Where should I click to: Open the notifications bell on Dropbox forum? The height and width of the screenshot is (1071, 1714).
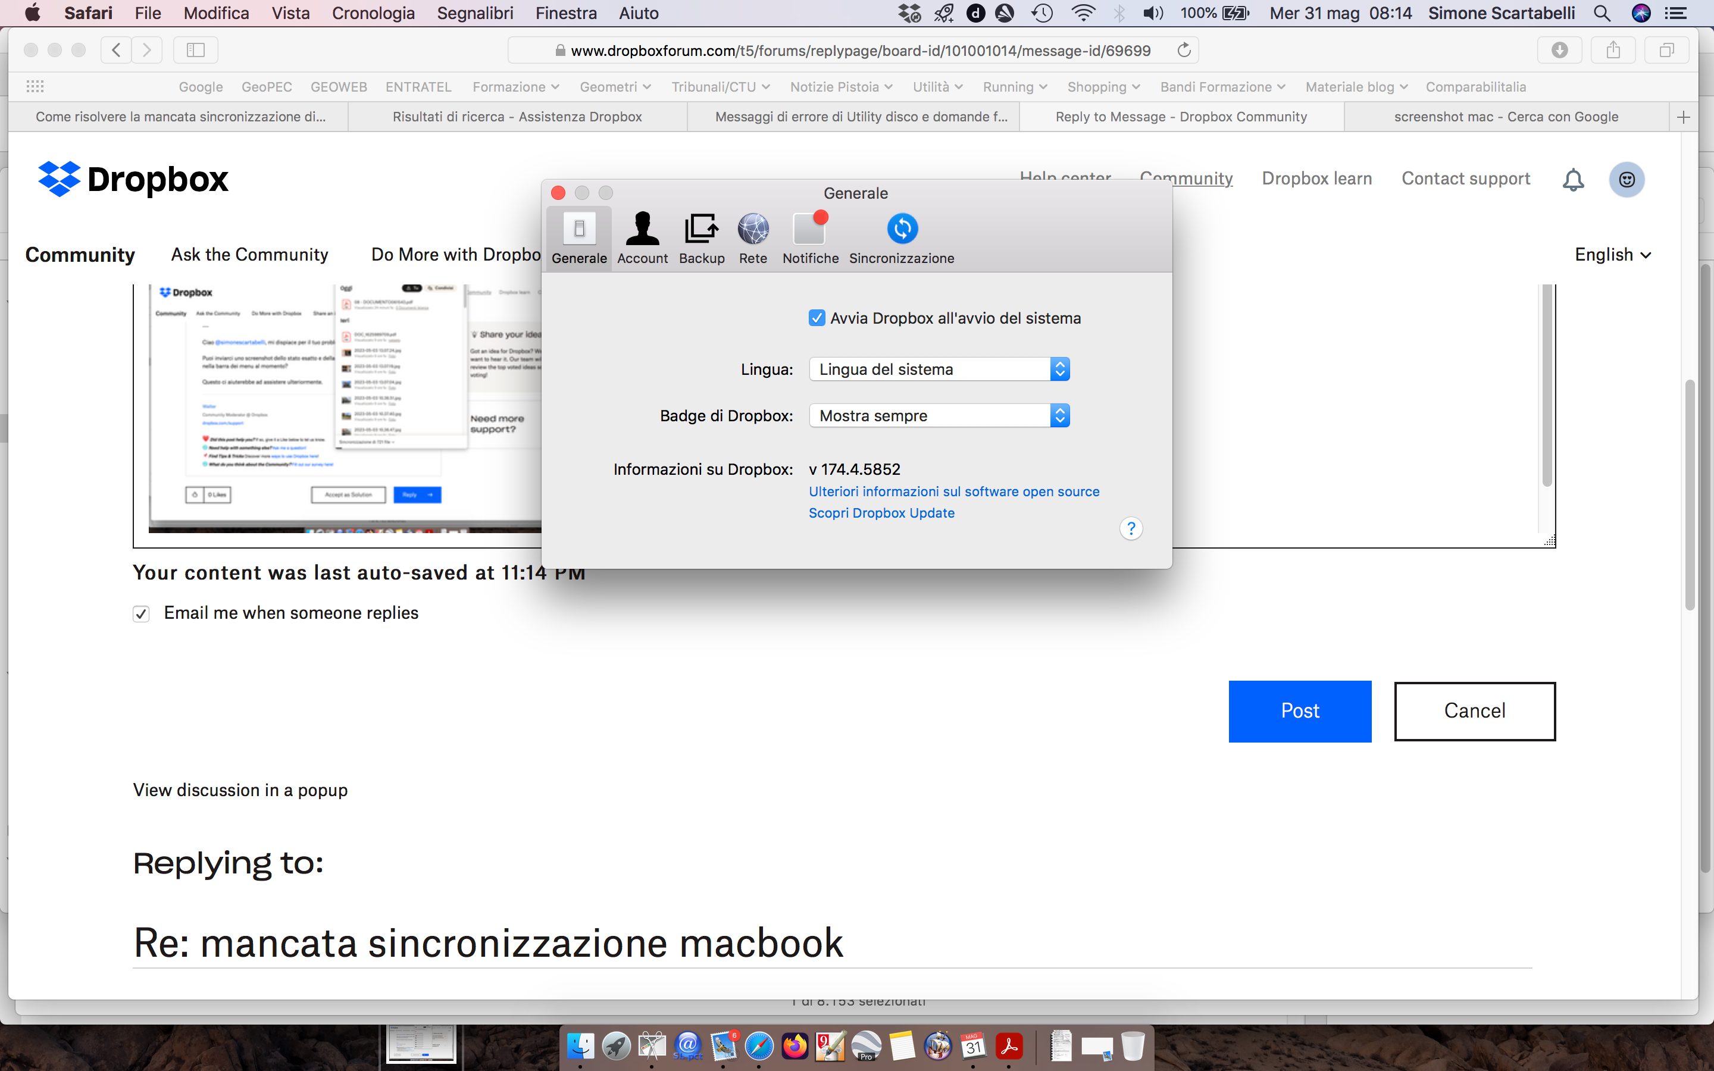point(1573,180)
